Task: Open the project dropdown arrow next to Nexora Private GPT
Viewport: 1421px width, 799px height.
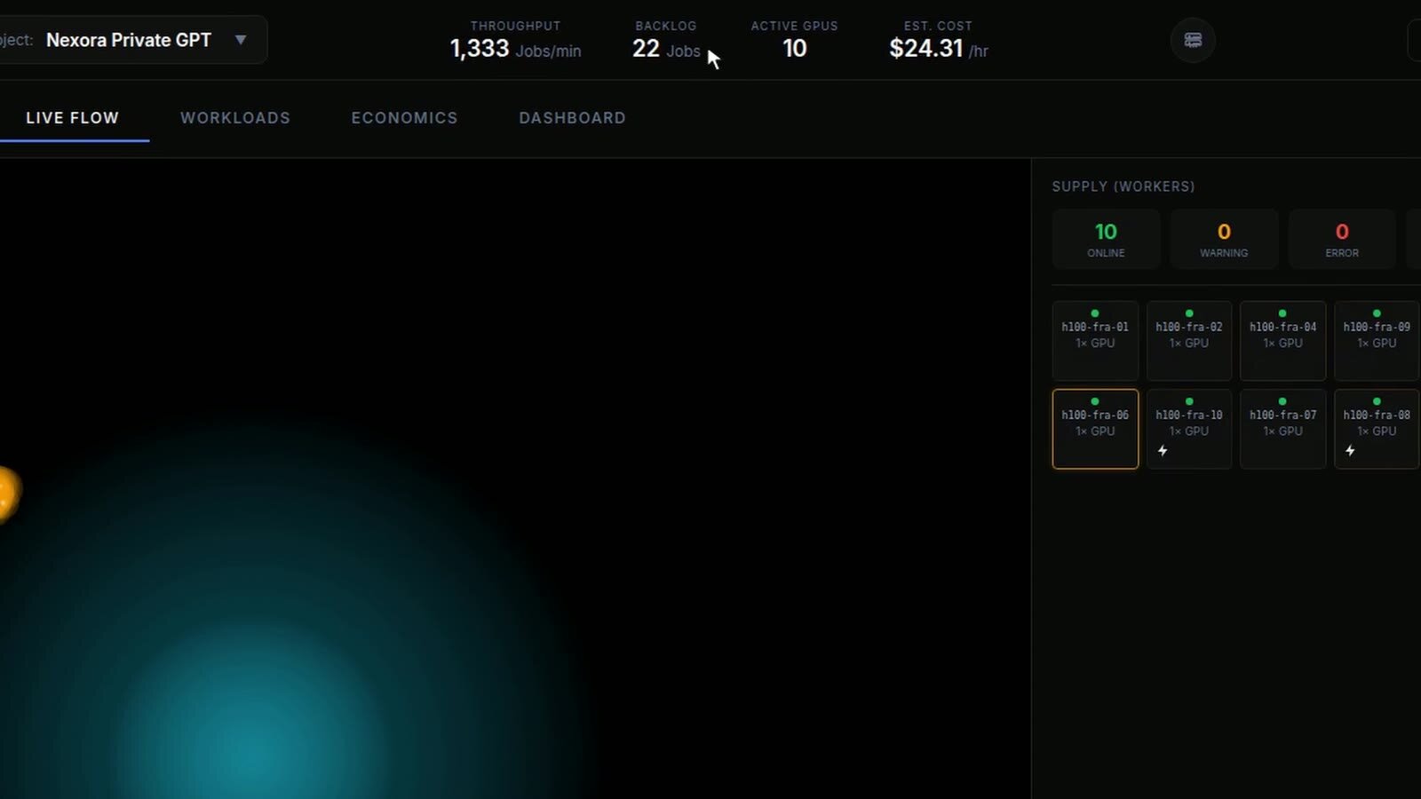Action: click(241, 40)
